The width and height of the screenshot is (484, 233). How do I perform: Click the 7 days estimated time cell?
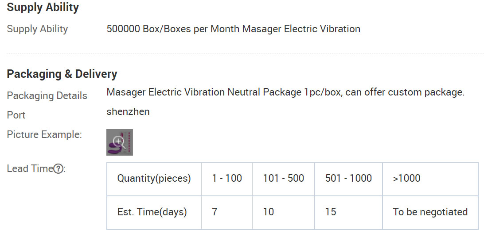pyautogui.click(x=227, y=212)
